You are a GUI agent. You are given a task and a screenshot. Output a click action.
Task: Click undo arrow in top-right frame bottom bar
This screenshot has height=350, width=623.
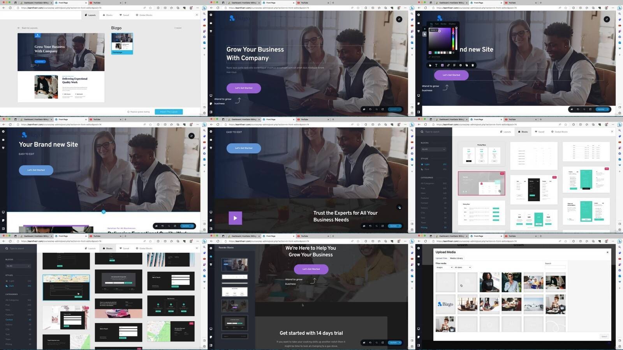[x=578, y=109]
